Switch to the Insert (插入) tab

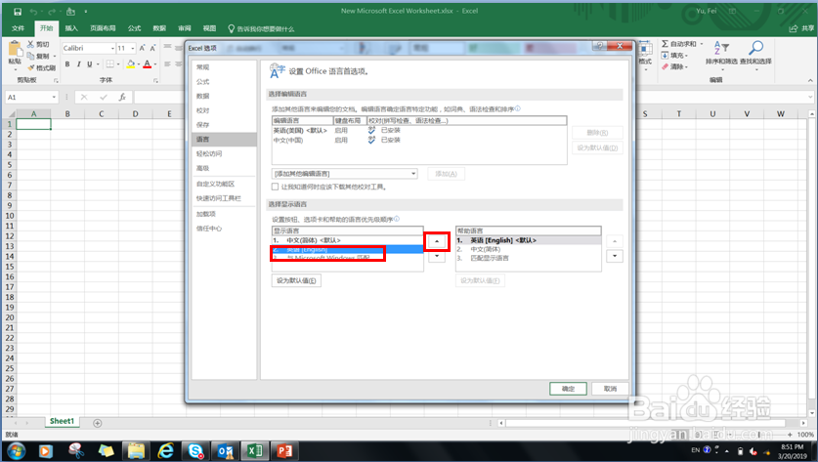point(71,28)
